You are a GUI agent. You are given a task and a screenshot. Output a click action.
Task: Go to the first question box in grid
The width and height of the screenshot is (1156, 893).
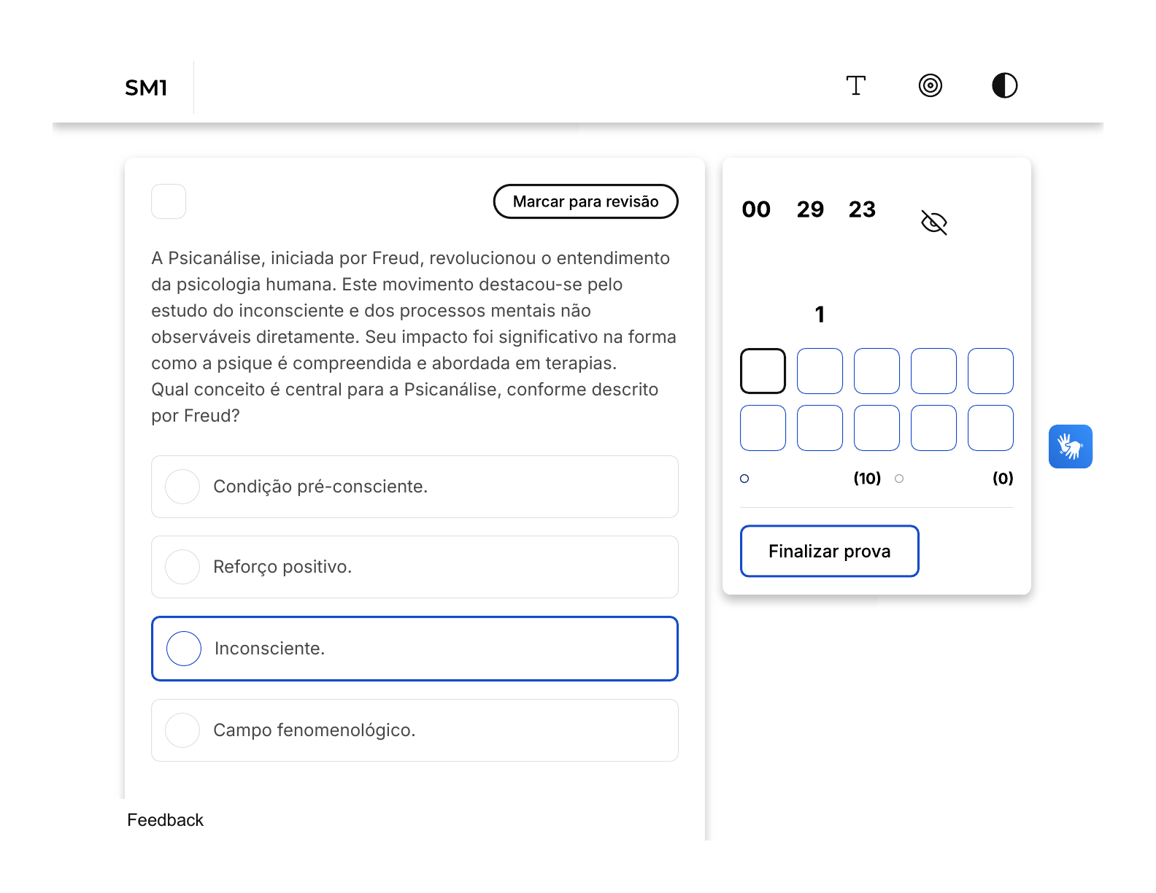click(x=763, y=371)
